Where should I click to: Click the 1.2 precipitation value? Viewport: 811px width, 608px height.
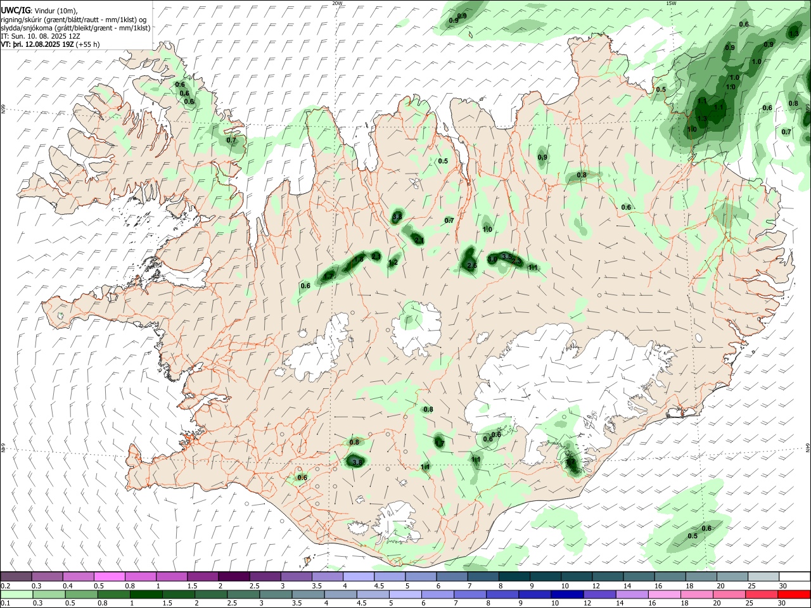(x=393, y=263)
